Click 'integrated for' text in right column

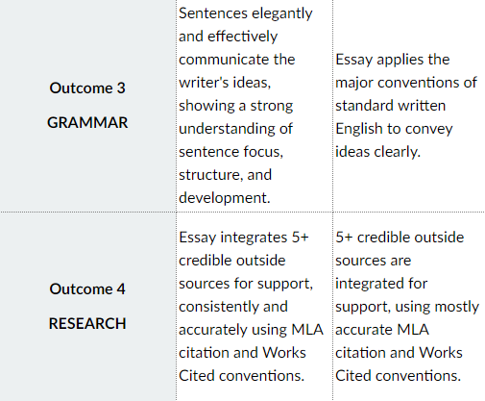pos(381,284)
